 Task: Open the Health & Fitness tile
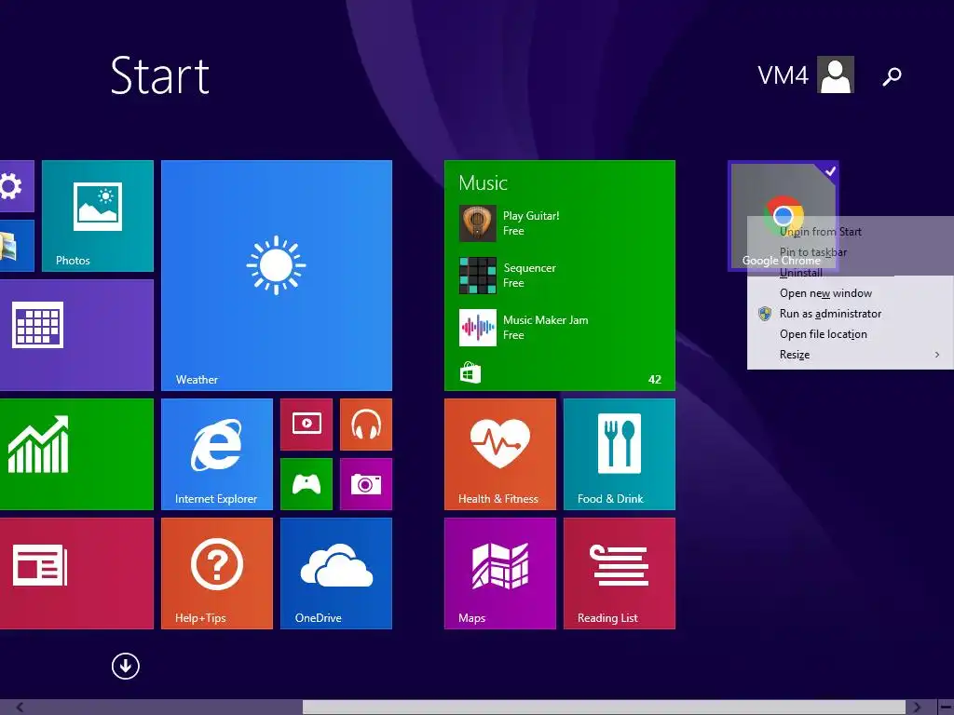500,454
